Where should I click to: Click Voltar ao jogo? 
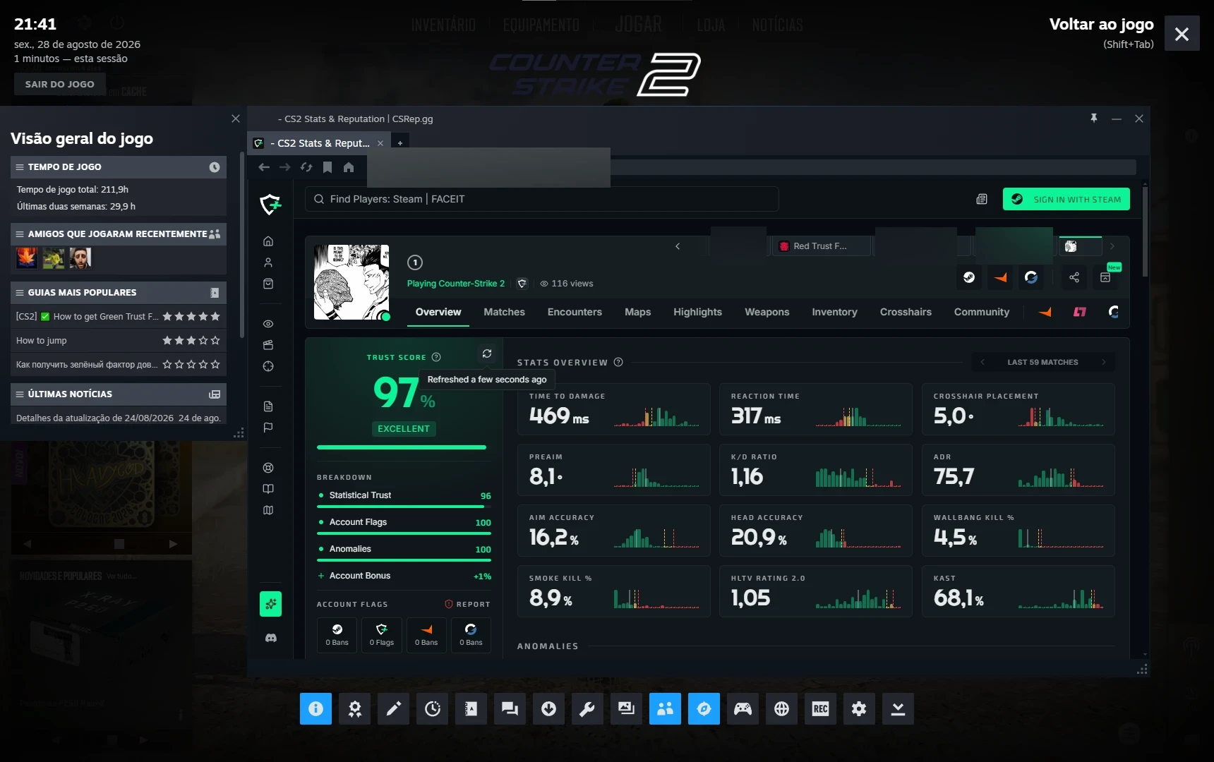pos(1101,25)
